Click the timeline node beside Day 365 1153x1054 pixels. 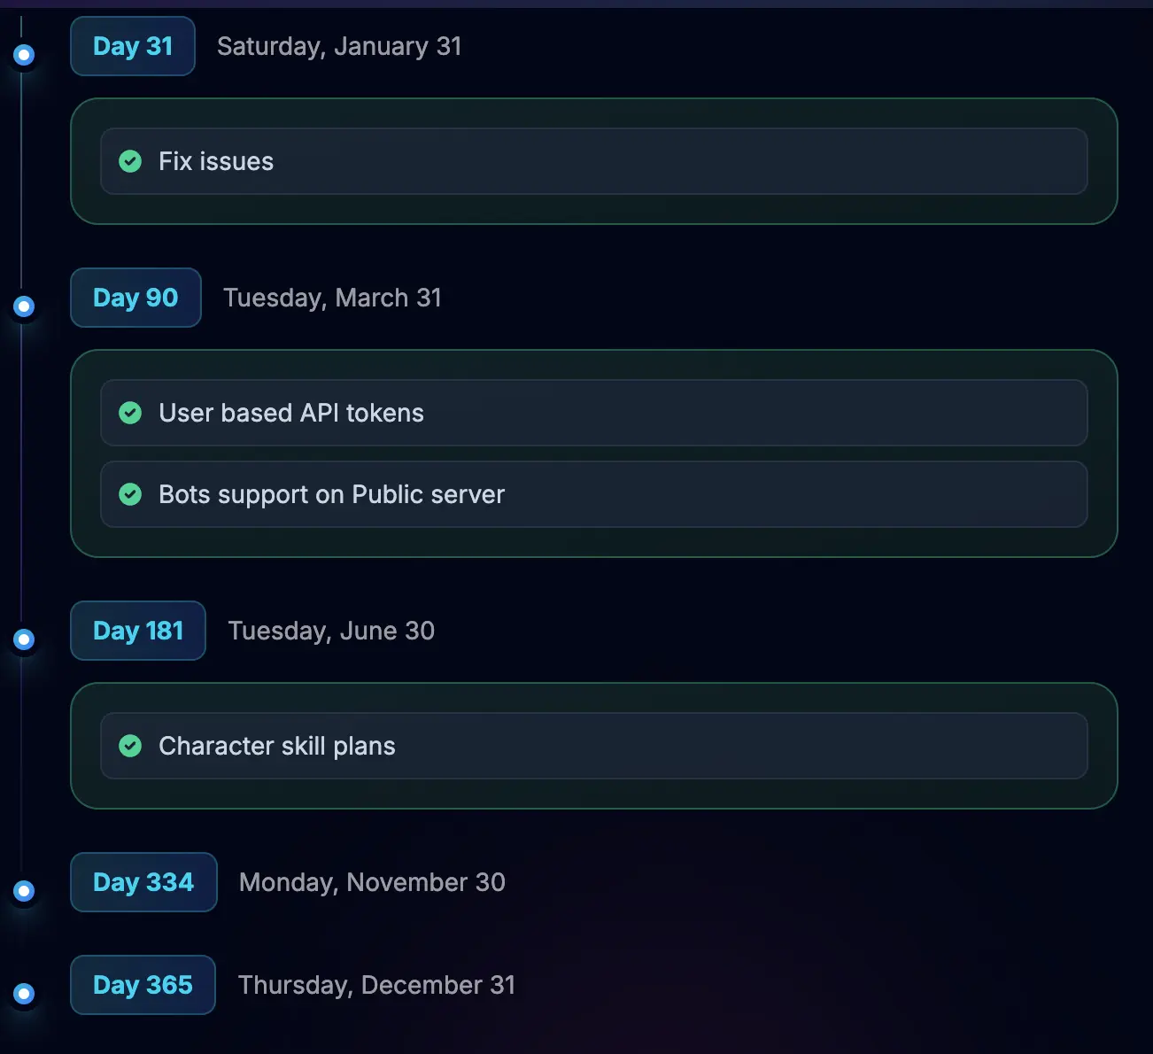pyautogui.click(x=23, y=994)
